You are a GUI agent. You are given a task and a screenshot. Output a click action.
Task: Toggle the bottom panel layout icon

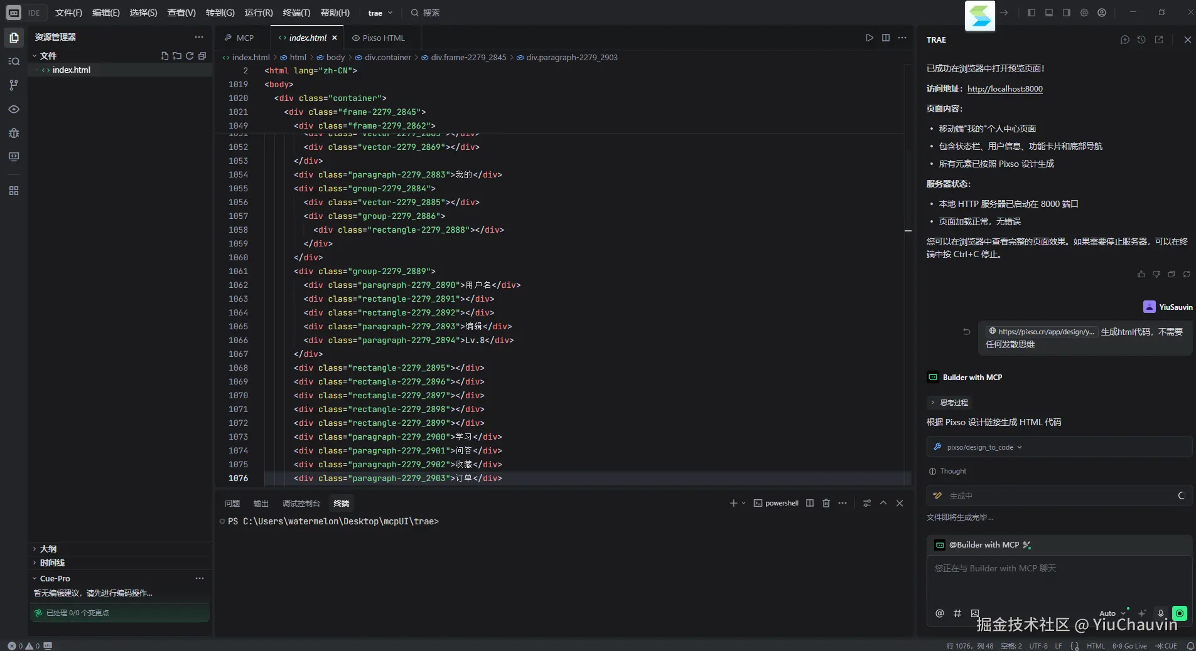pyautogui.click(x=1049, y=13)
